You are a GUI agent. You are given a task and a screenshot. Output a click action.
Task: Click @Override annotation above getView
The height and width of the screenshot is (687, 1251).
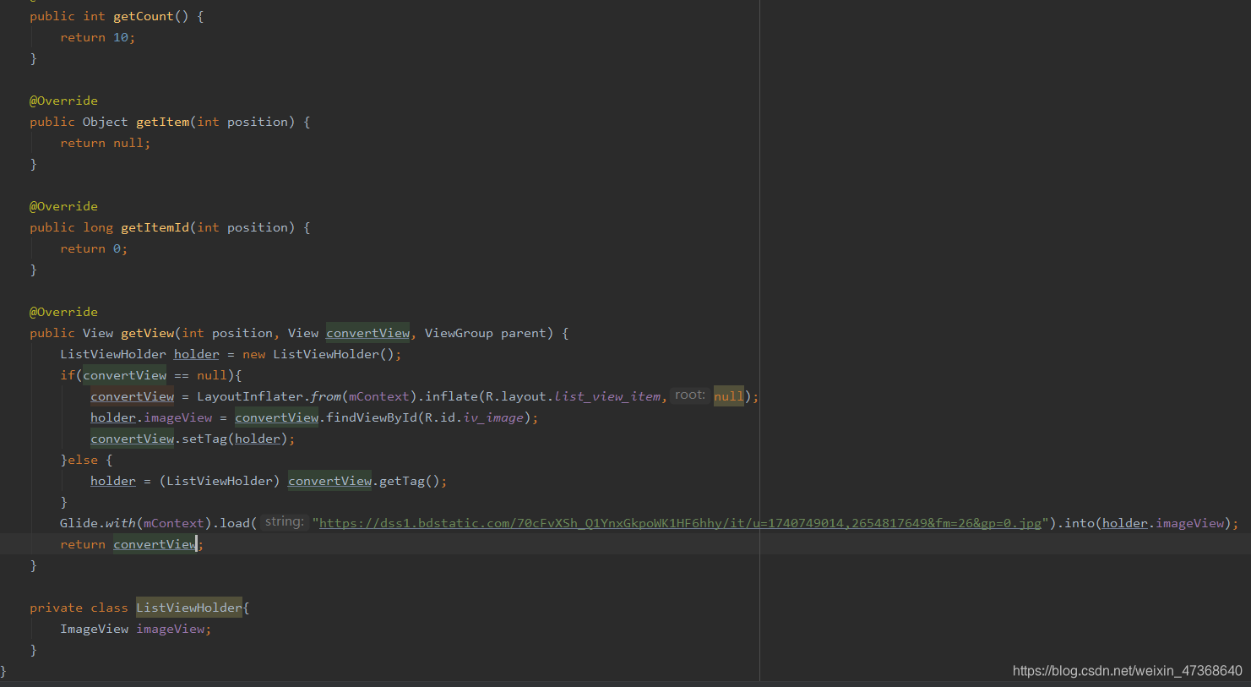coord(63,312)
